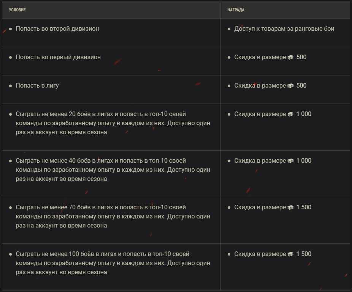
Task: Click the Награда column header
Action: (236, 10)
